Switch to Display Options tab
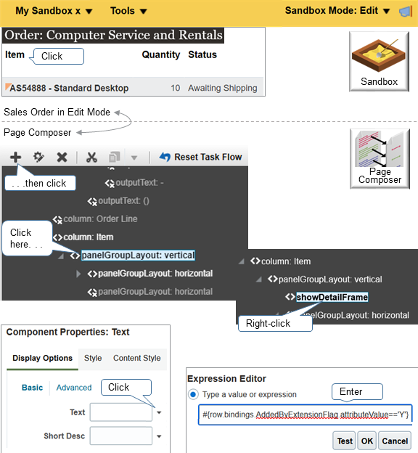This screenshot has height=453, width=418. (43, 358)
